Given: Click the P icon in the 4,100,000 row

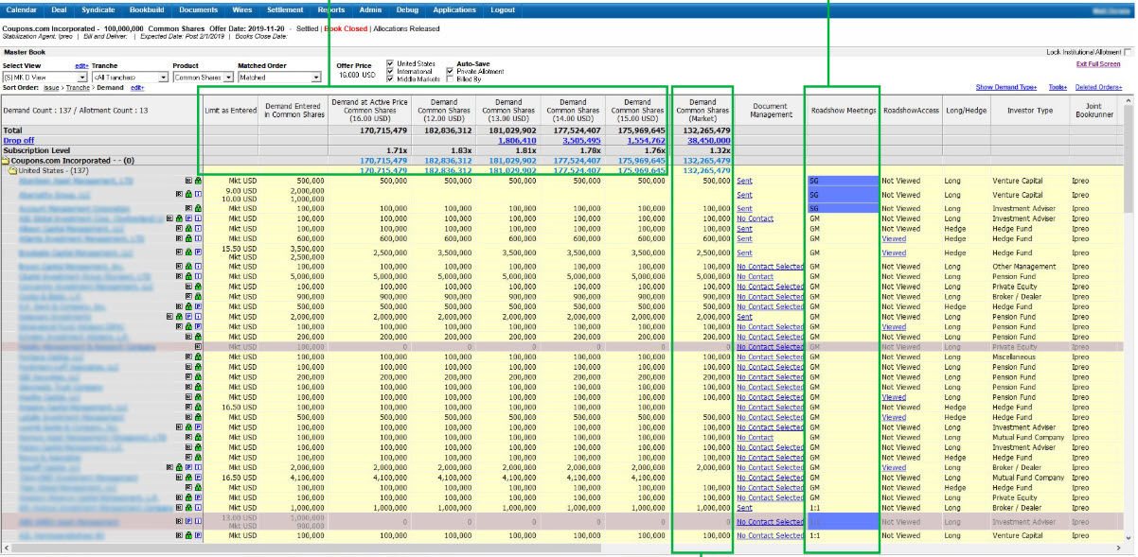Looking at the screenshot, I should coord(198,478).
